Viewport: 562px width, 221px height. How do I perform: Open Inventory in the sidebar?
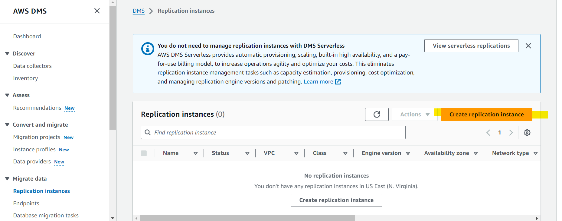25,78
